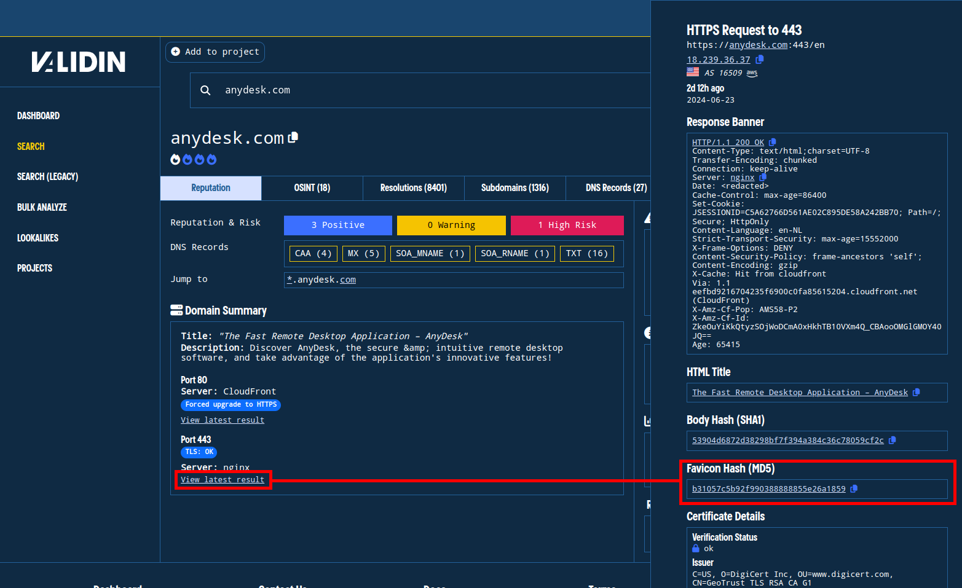The width and height of the screenshot is (962, 588).
Task: Click the white flame icon under domain heading
Action: coord(175,160)
